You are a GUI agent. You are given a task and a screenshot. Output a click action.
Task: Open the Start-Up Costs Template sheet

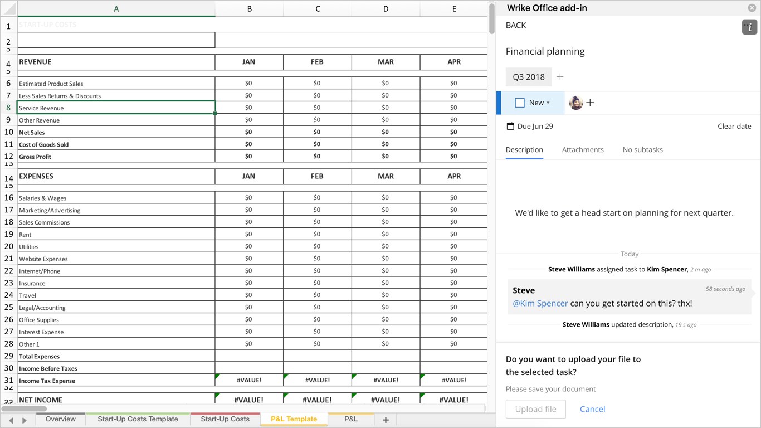(x=138, y=419)
